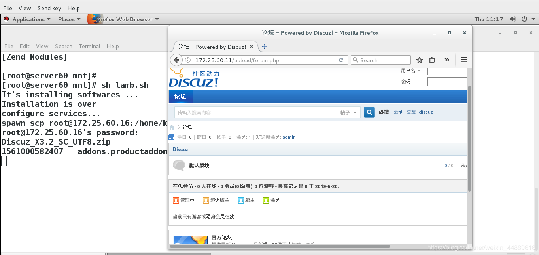This screenshot has height=255, width=539.
Task: Click the blue forum search button
Action: click(x=369, y=112)
